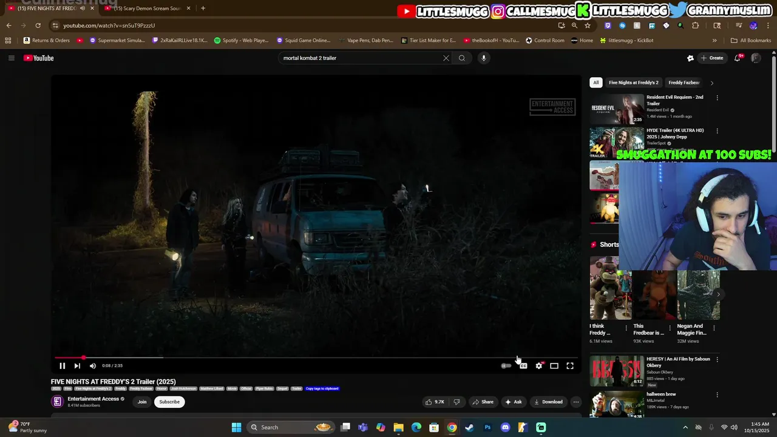Image resolution: width=777 pixels, height=437 pixels.
Task: Open Tier List Maker bookmark
Action: (429, 41)
